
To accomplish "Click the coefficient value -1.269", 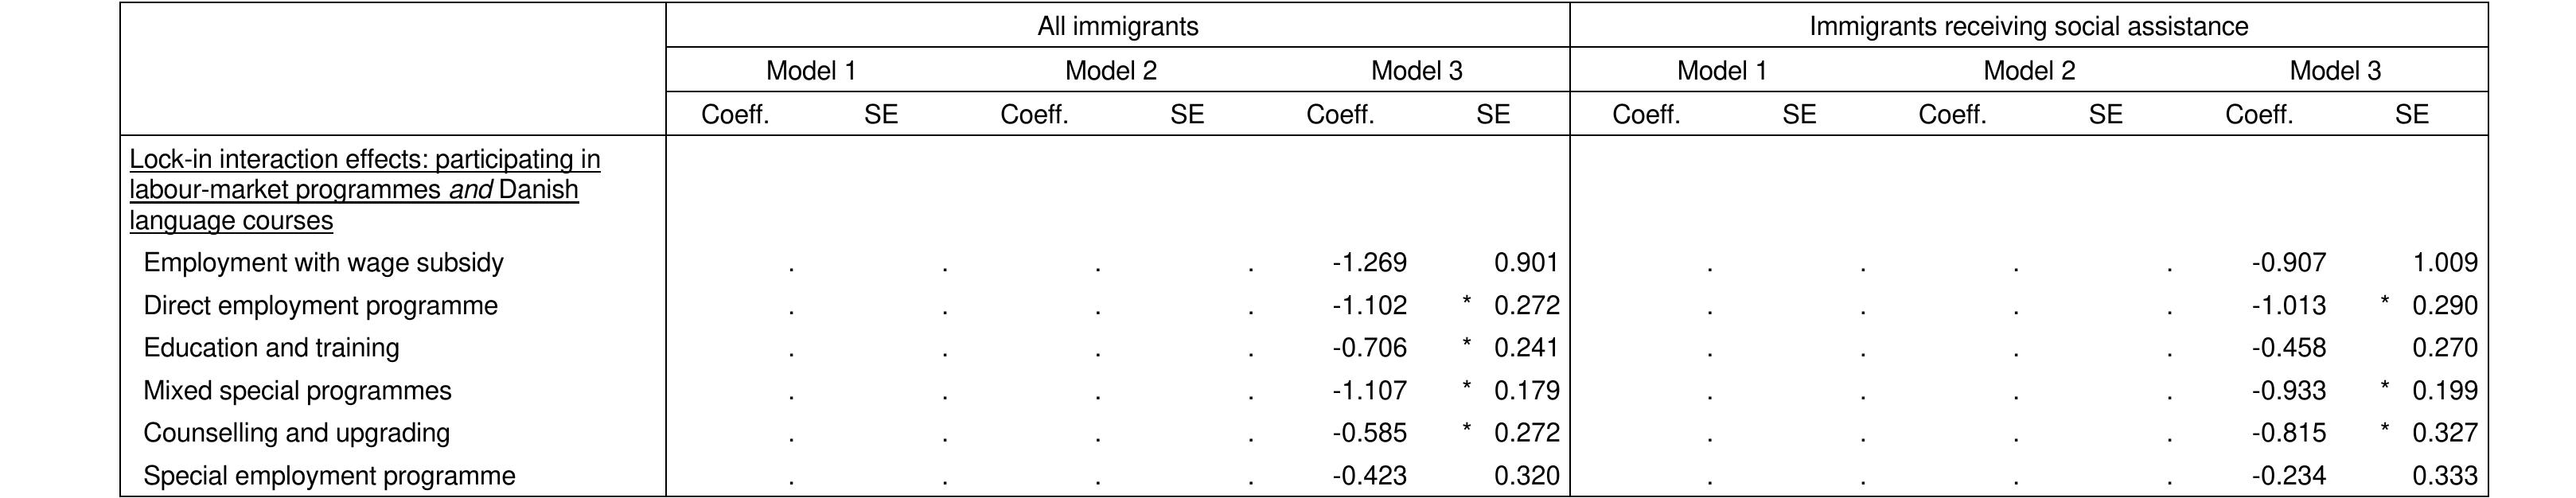I will click(x=1369, y=263).
